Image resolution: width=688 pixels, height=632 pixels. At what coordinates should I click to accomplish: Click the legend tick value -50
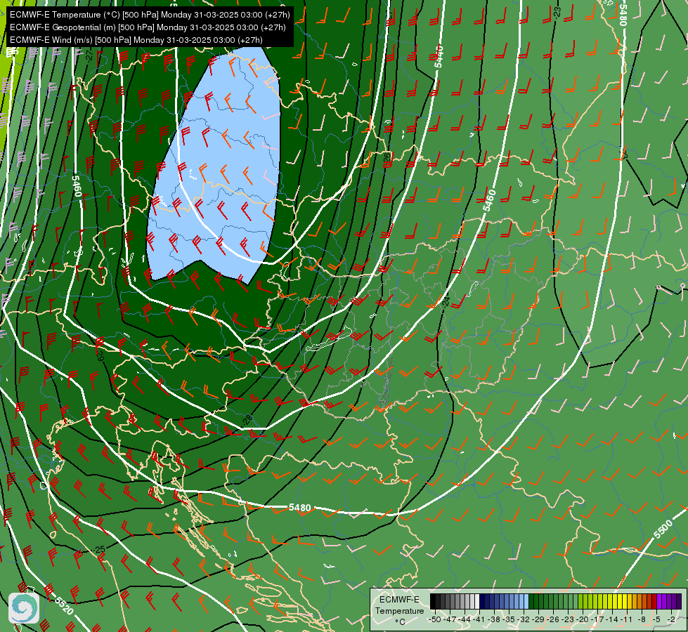(x=435, y=620)
